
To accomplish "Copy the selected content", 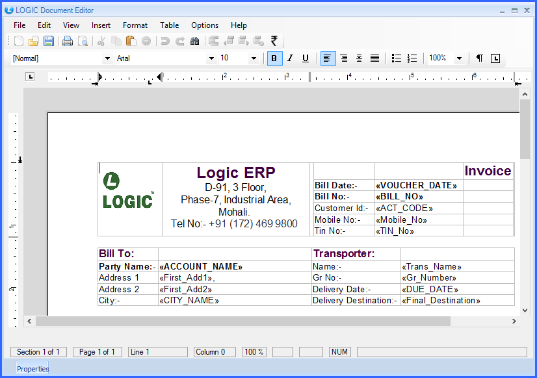I will click(116, 41).
